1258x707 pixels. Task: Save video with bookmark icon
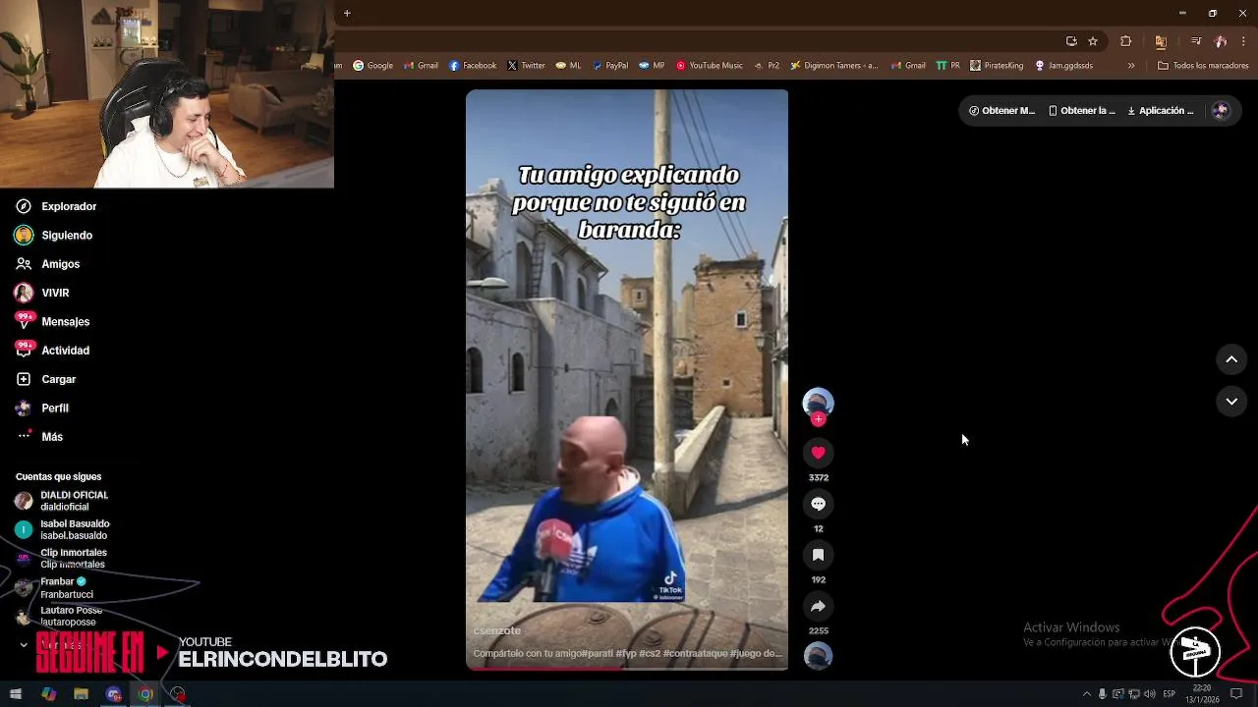818,555
